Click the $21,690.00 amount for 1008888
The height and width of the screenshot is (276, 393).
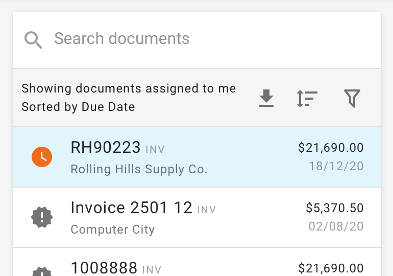(x=331, y=268)
